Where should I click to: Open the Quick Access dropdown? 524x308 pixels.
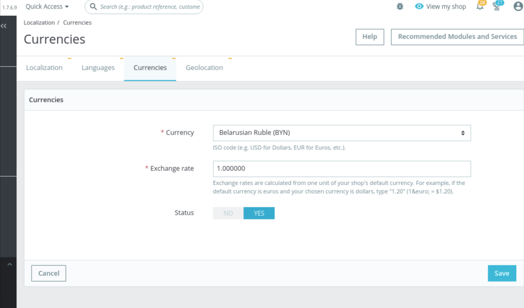46,6
